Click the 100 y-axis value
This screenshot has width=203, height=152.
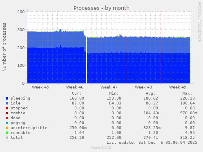tap(21, 66)
